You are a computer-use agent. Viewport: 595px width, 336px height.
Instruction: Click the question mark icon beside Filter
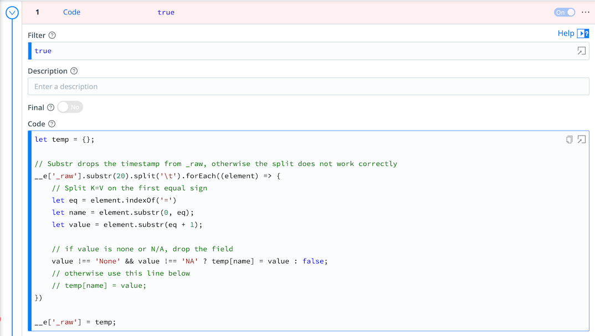tap(50, 35)
